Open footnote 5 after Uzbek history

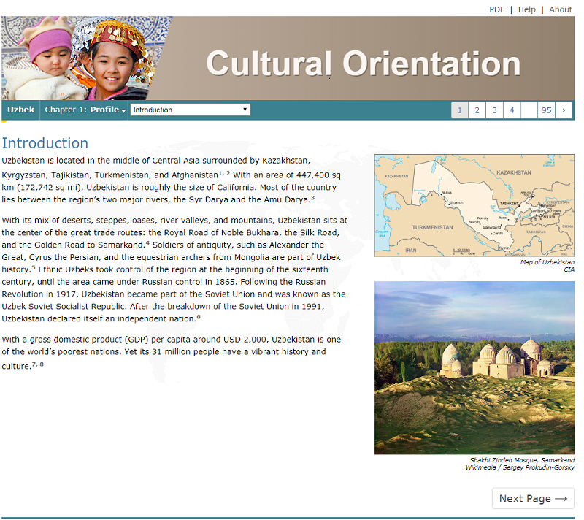pyautogui.click(x=33, y=268)
